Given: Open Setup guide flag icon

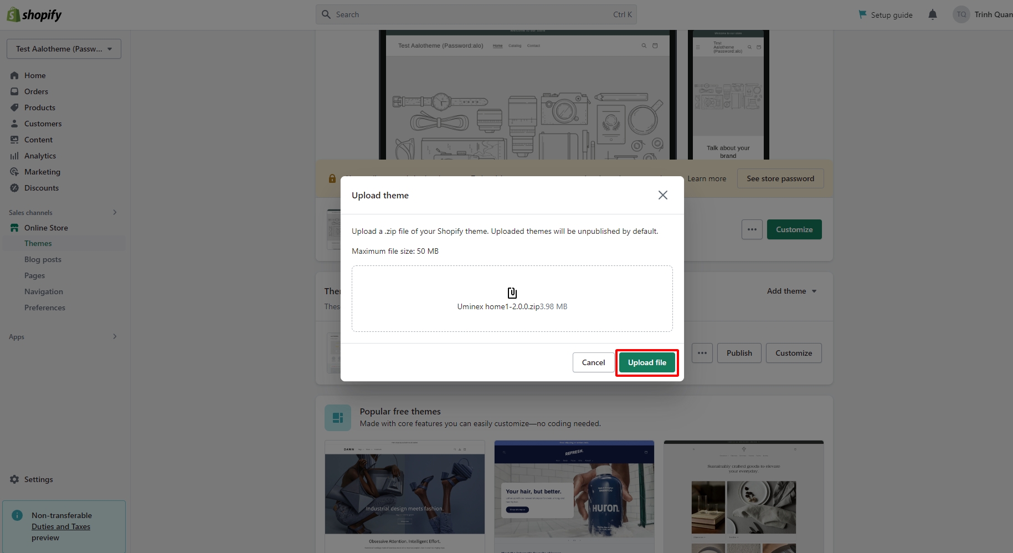Looking at the screenshot, I should [x=862, y=14].
